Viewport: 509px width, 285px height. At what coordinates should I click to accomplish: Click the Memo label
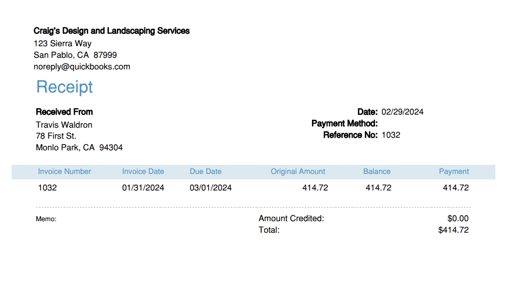tap(46, 219)
